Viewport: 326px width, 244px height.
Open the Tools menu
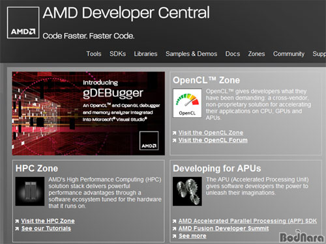point(94,54)
